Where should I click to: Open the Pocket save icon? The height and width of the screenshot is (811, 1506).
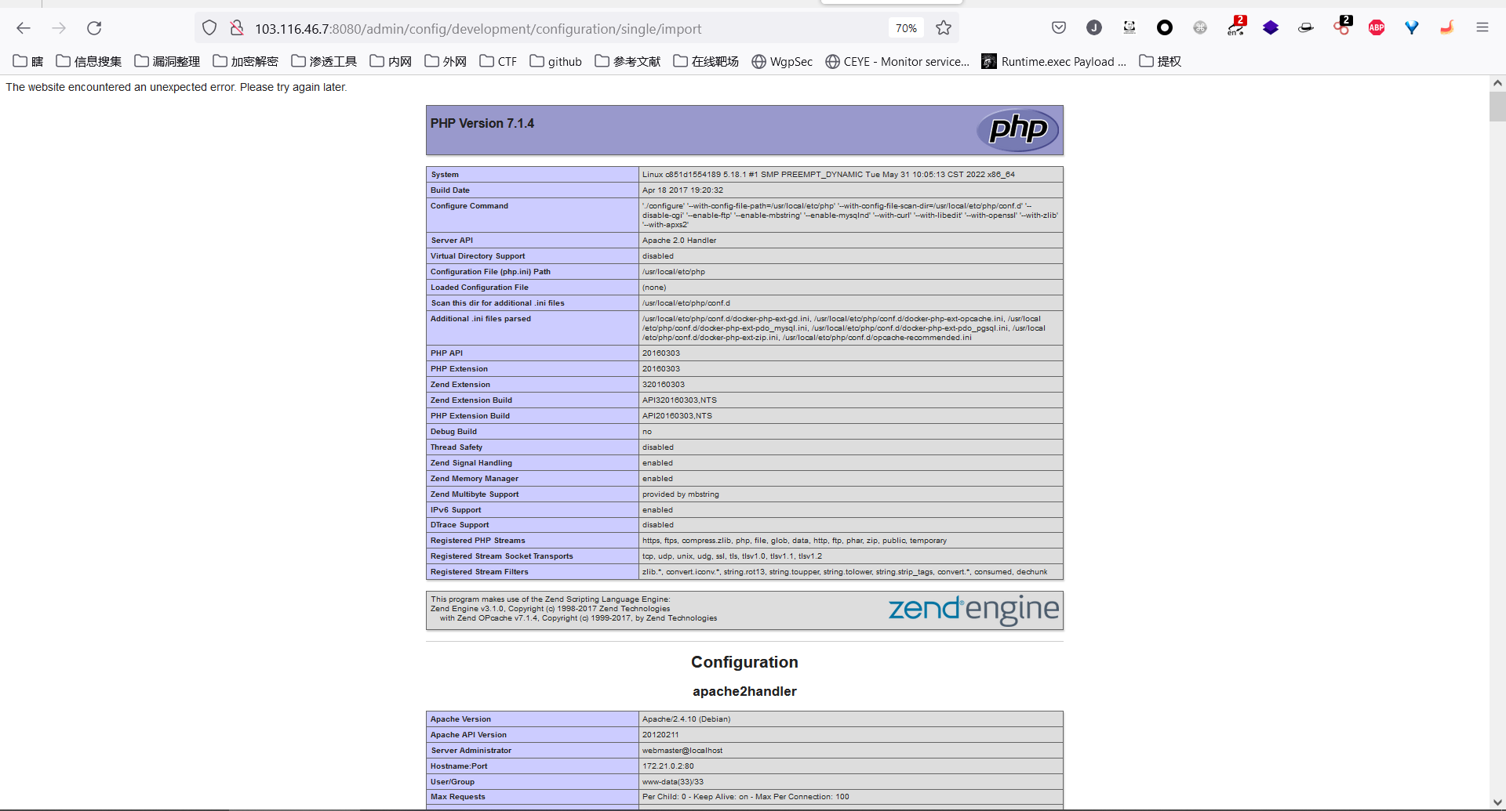click(x=1058, y=28)
